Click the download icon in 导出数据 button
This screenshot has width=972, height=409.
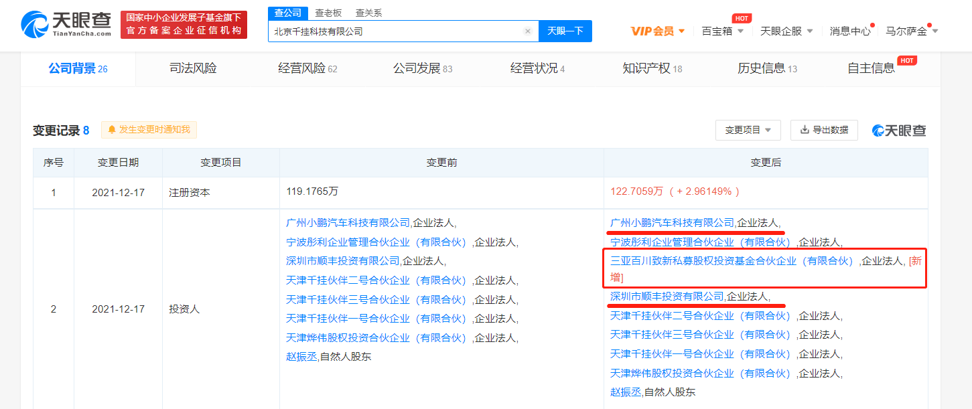[805, 130]
